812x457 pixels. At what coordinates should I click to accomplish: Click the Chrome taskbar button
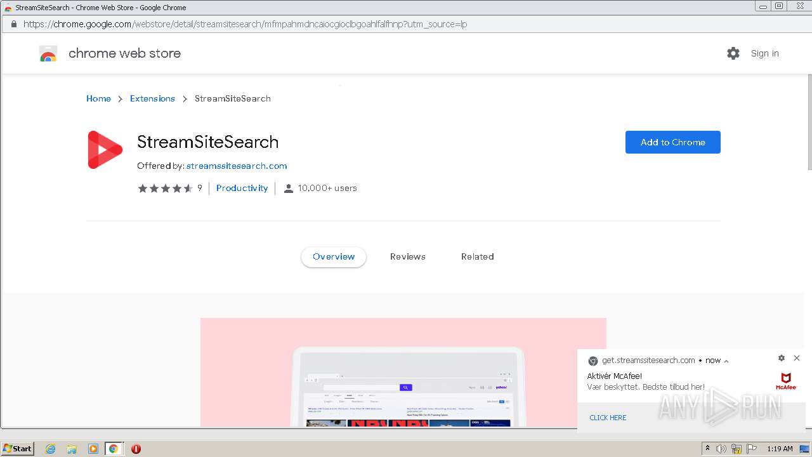point(114,449)
